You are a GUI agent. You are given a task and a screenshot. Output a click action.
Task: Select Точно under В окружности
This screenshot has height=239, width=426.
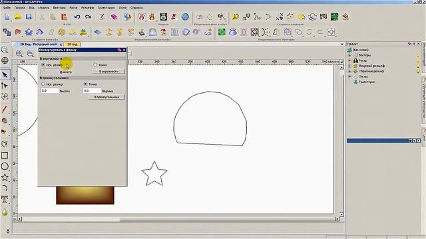(x=95, y=65)
